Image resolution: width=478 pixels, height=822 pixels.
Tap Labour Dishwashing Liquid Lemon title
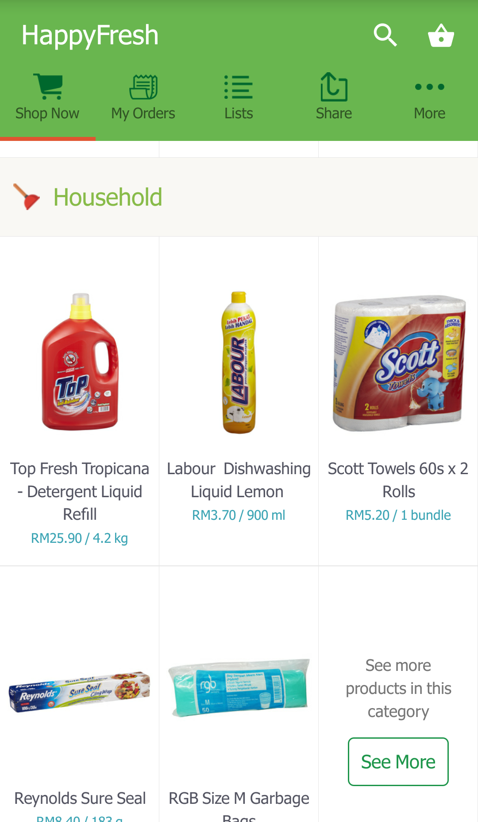click(239, 480)
